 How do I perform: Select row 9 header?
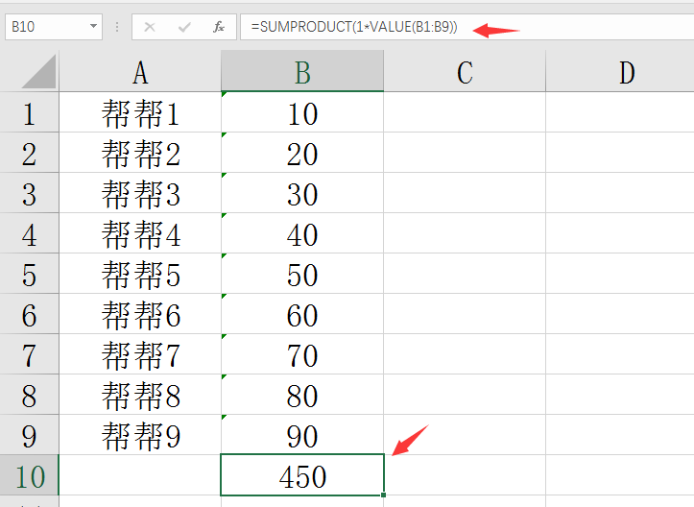click(x=29, y=434)
